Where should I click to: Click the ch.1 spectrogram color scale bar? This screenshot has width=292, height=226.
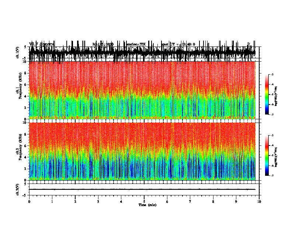click(x=267, y=95)
